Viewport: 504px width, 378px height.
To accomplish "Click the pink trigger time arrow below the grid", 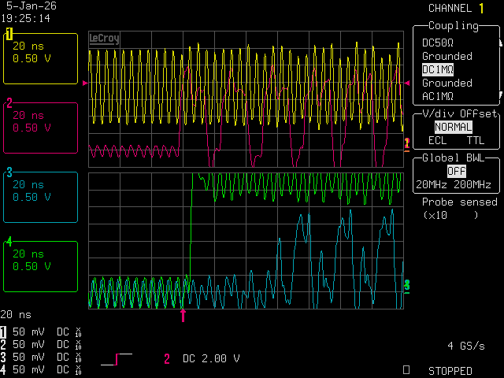I will click(183, 316).
